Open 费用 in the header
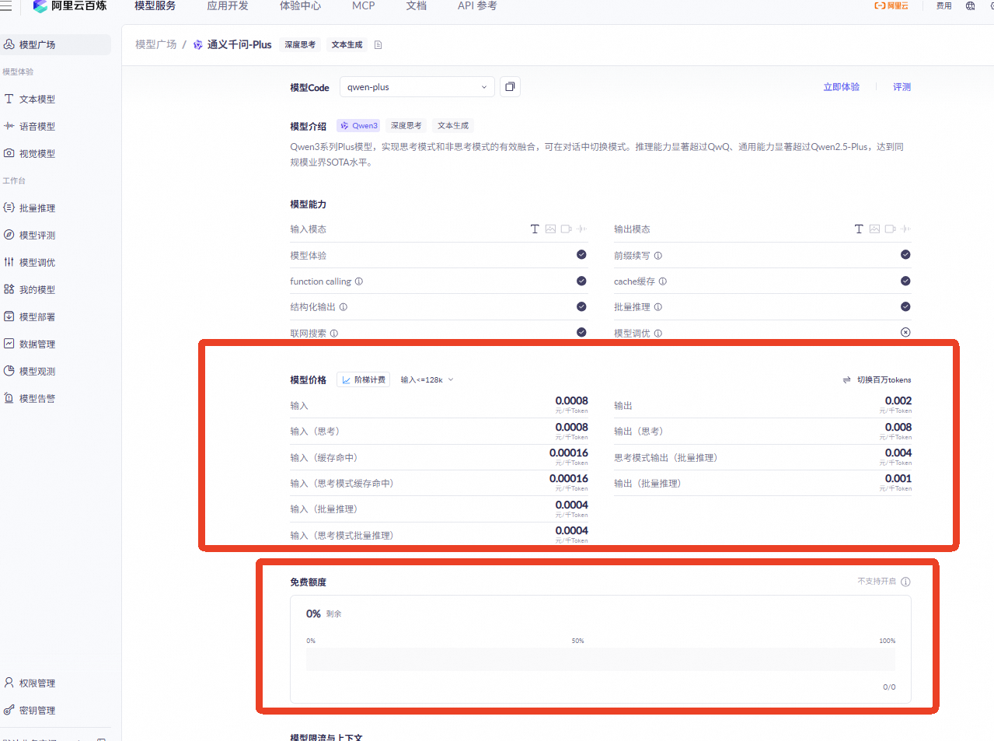The image size is (994, 741). [943, 6]
